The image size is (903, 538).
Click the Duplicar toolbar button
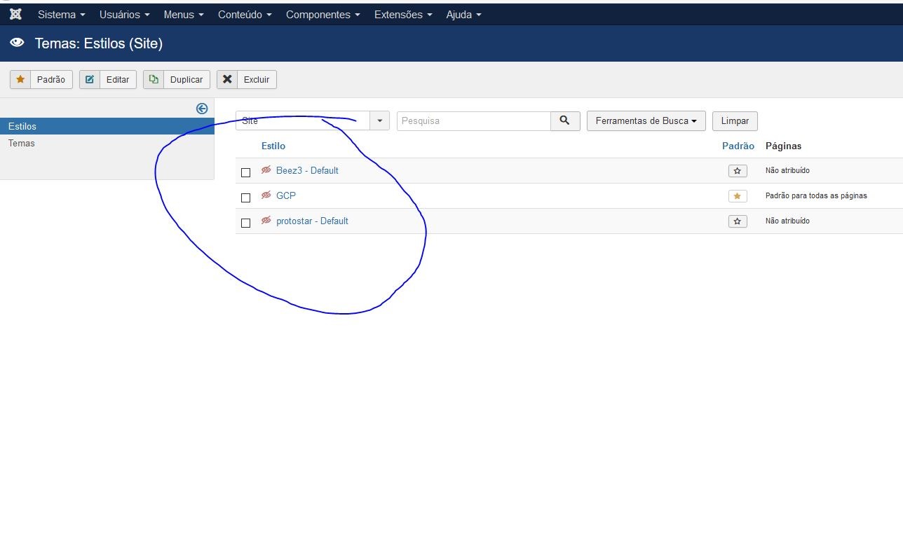[177, 80]
